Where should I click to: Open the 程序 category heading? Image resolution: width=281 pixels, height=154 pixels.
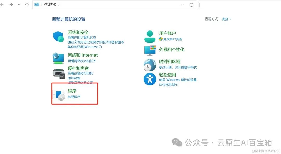tap(72, 91)
